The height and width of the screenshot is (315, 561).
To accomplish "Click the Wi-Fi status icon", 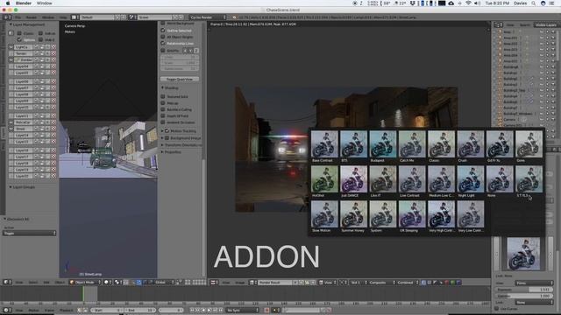I will [468, 3].
